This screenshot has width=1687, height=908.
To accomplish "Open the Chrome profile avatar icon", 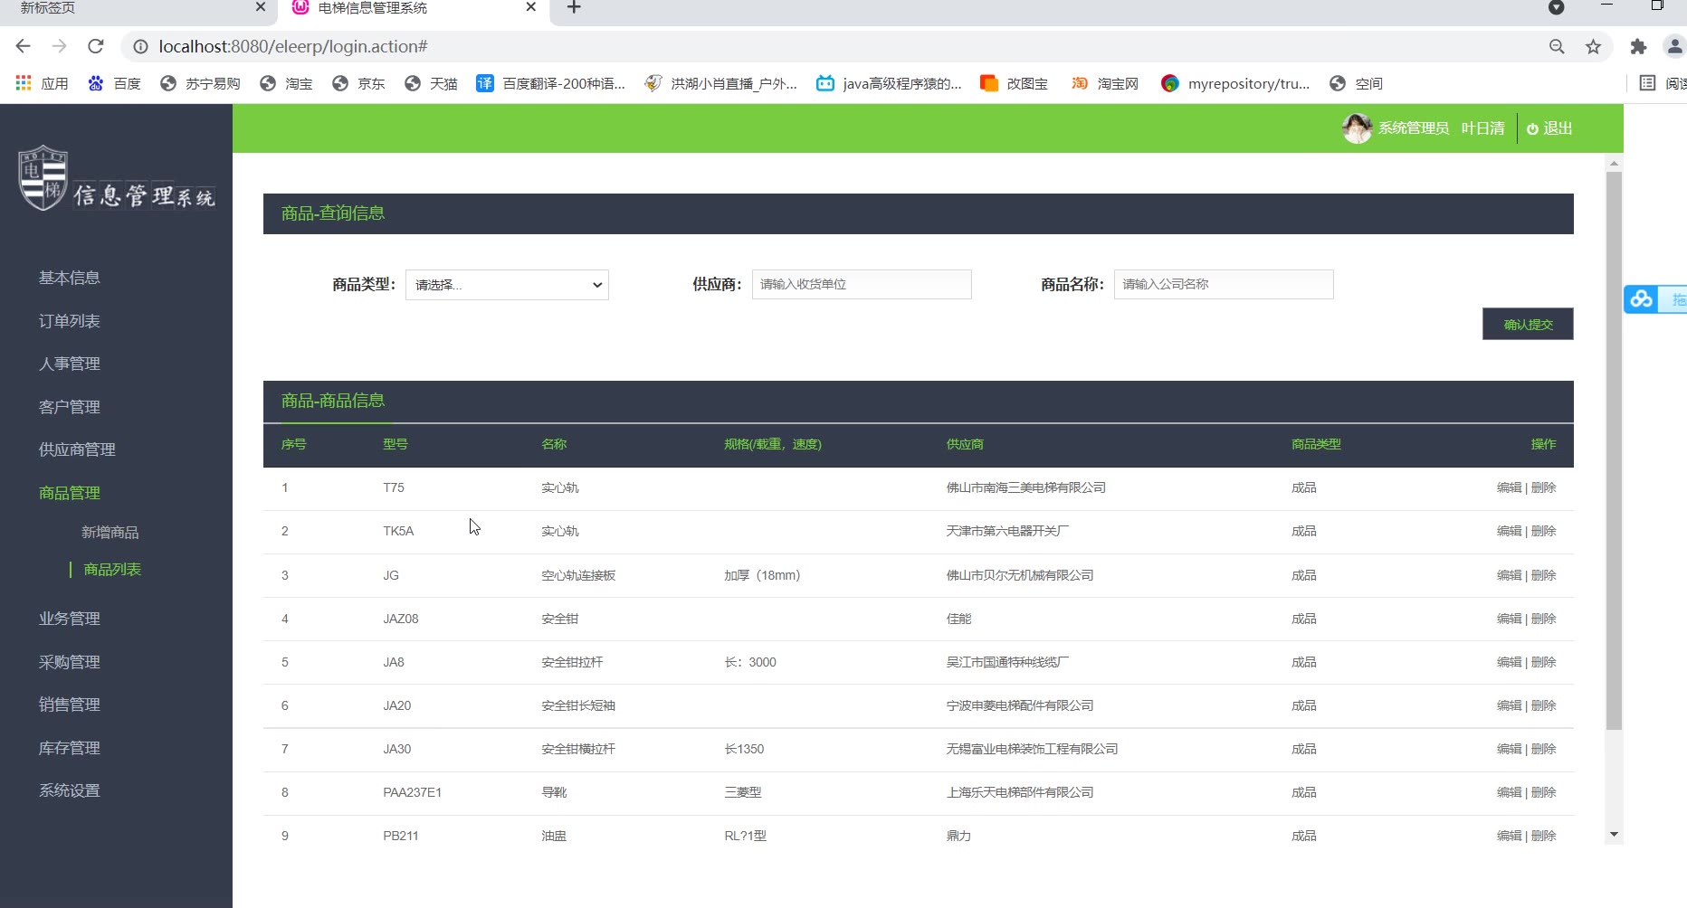I will [1674, 46].
